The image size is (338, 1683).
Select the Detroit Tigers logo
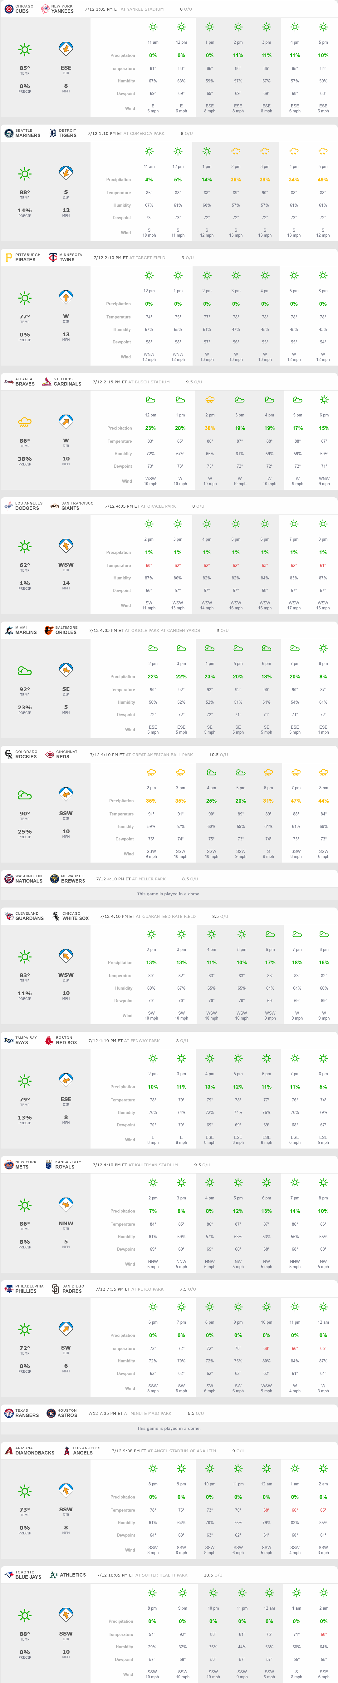pos(53,133)
